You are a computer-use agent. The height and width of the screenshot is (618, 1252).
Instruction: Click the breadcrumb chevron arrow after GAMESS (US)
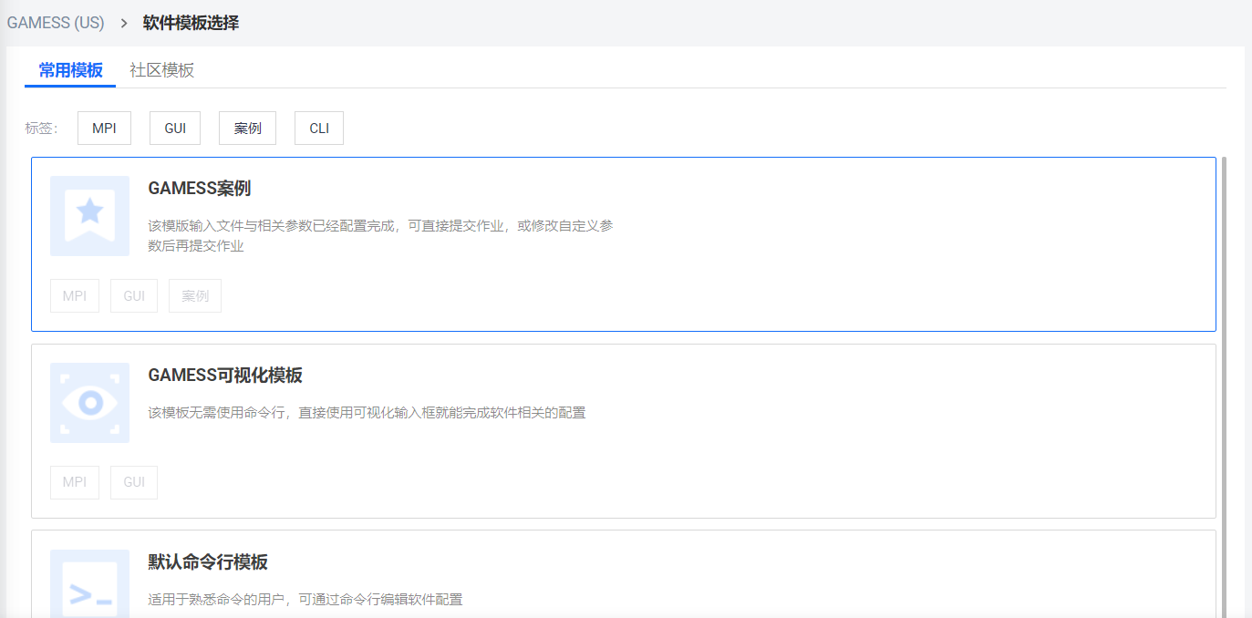[124, 23]
